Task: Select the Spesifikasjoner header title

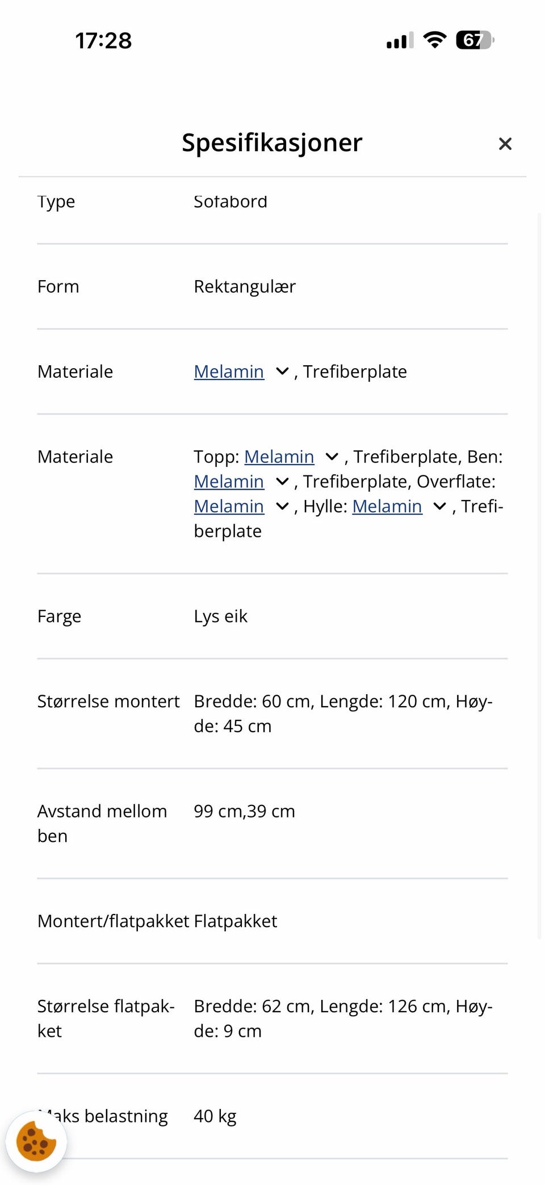Action: (x=271, y=143)
